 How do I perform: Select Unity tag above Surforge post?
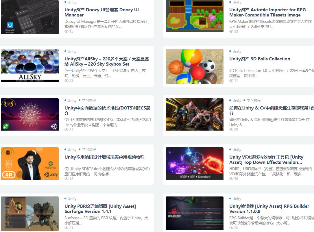pyautogui.click(x=72, y=198)
